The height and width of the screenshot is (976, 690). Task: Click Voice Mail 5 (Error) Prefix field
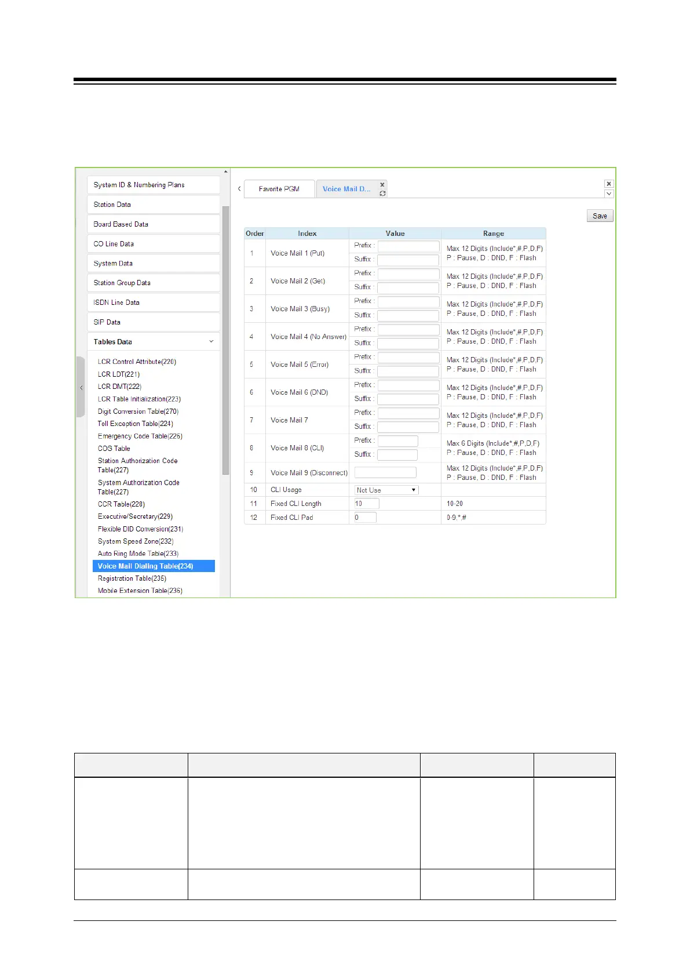click(408, 357)
